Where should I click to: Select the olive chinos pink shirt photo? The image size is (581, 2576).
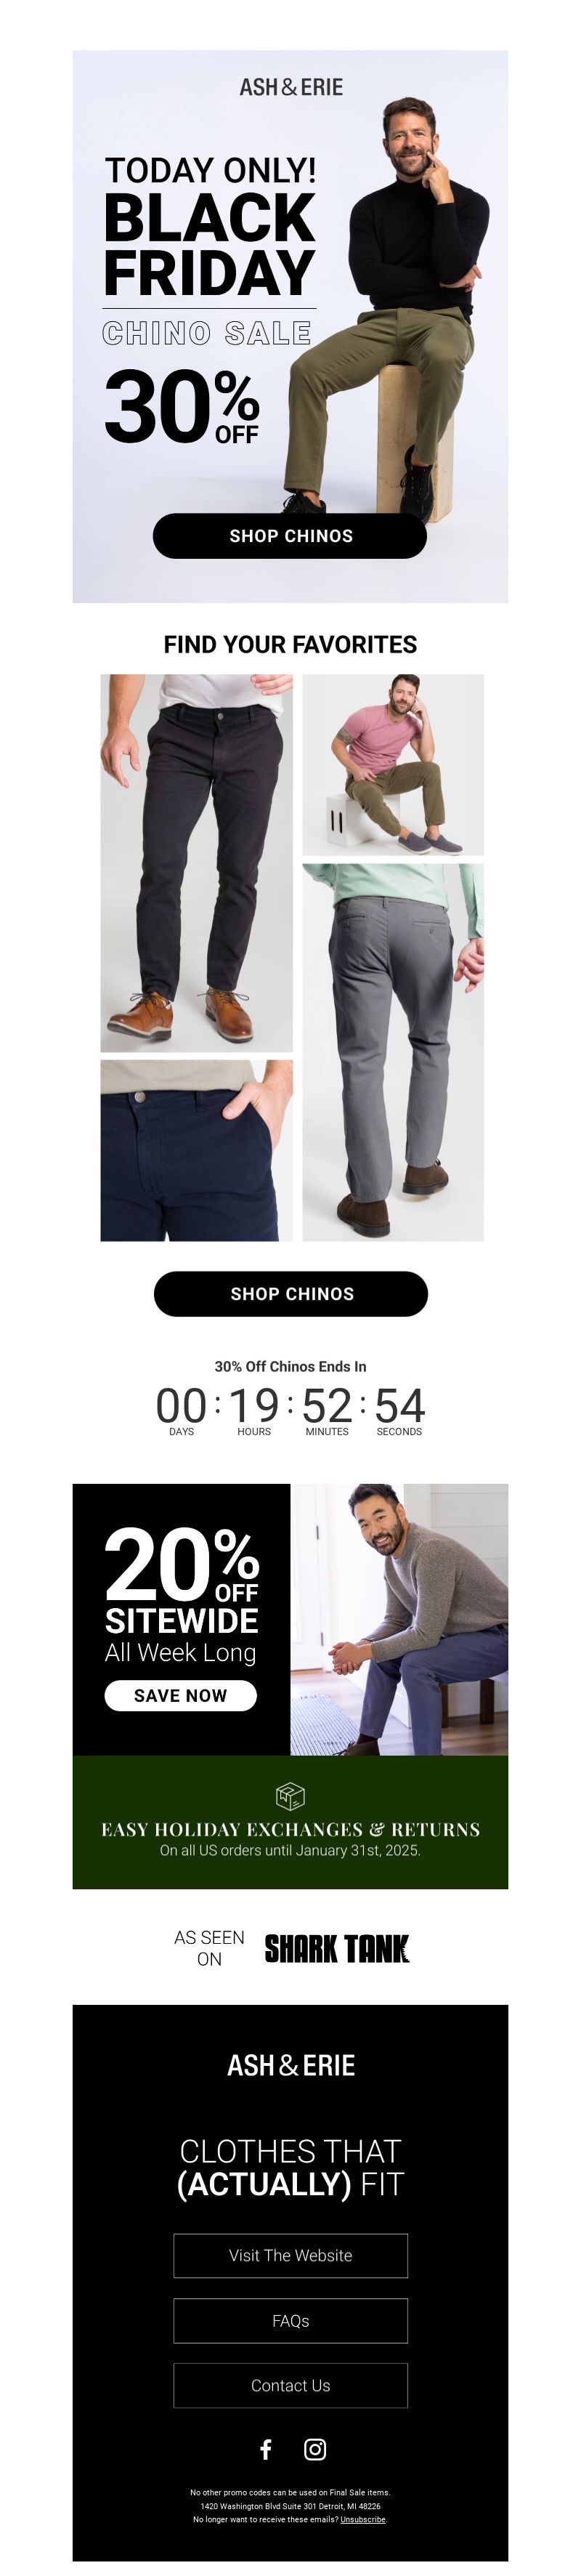(x=393, y=764)
